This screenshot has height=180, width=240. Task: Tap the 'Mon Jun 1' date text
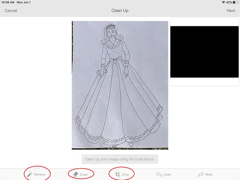(x=24, y=2)
